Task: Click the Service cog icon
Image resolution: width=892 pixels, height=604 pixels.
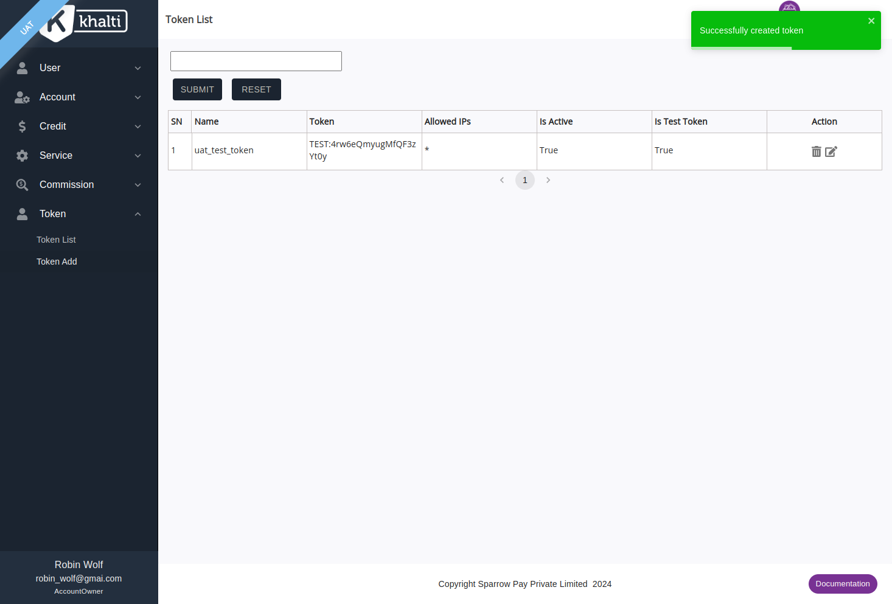Action: click(x=23, y=156)
